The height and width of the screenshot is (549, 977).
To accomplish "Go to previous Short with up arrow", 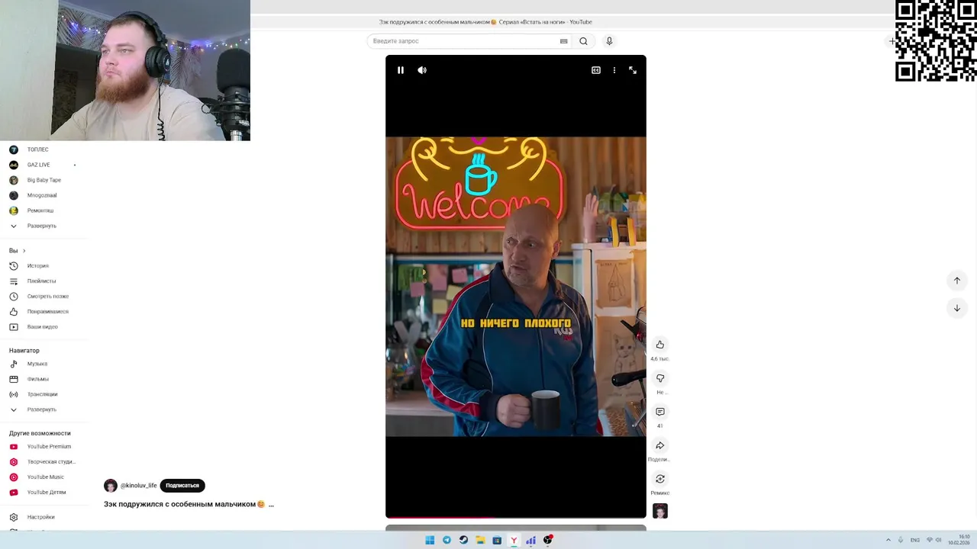I will [957, 281].
